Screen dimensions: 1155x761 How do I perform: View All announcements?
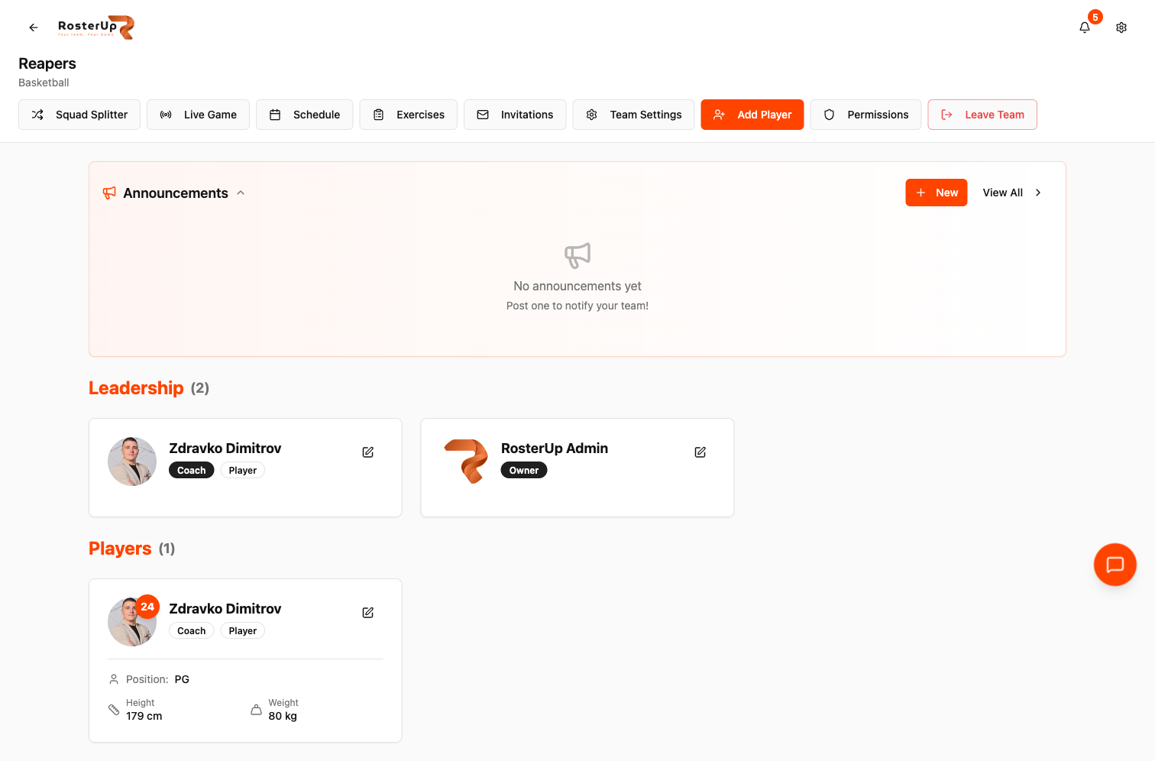[x=1011, y=193]
